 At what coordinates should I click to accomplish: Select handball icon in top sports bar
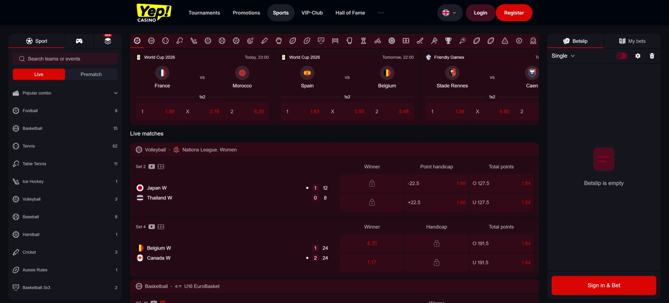[236, 41]
